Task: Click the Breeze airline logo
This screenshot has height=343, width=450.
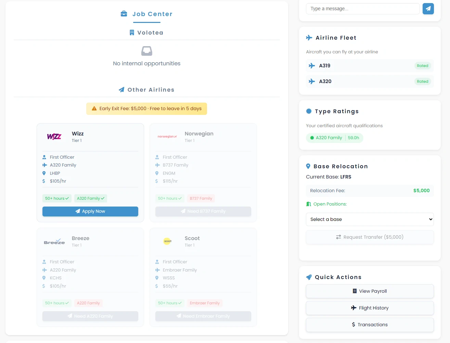Action: click(x=54, y=241)
